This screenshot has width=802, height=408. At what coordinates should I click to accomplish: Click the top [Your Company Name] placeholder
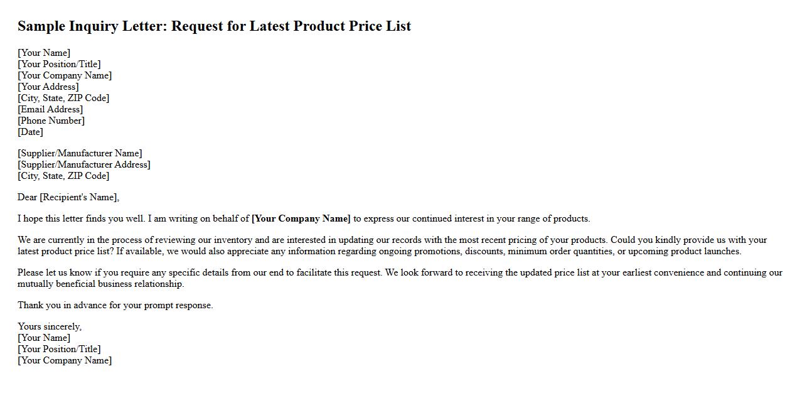click(65, 75)
